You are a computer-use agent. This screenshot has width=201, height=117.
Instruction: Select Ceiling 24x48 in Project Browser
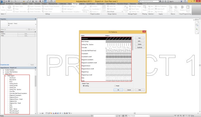coord(13,86)
